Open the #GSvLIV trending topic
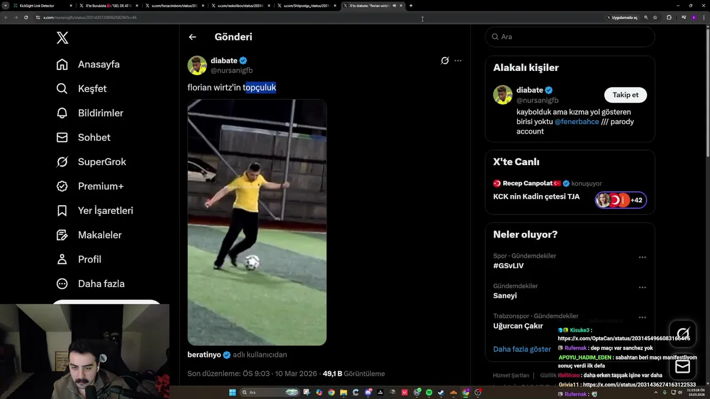 508,265
